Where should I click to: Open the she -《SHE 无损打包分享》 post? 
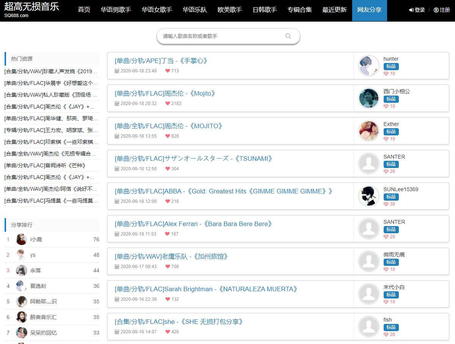[x=179, y=322]
